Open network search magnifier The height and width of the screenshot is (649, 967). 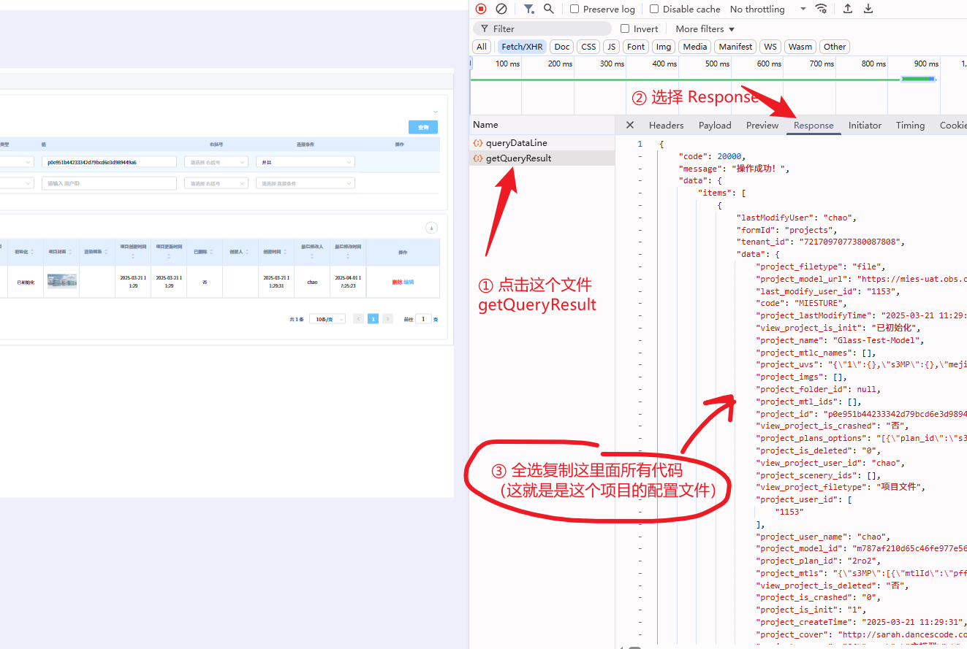coord(549,9)
